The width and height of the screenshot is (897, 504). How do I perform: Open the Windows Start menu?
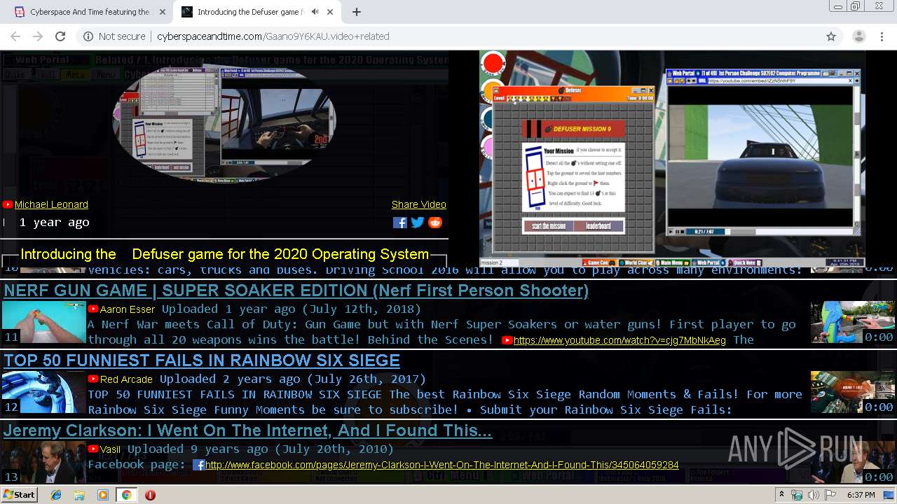point(20,495)
